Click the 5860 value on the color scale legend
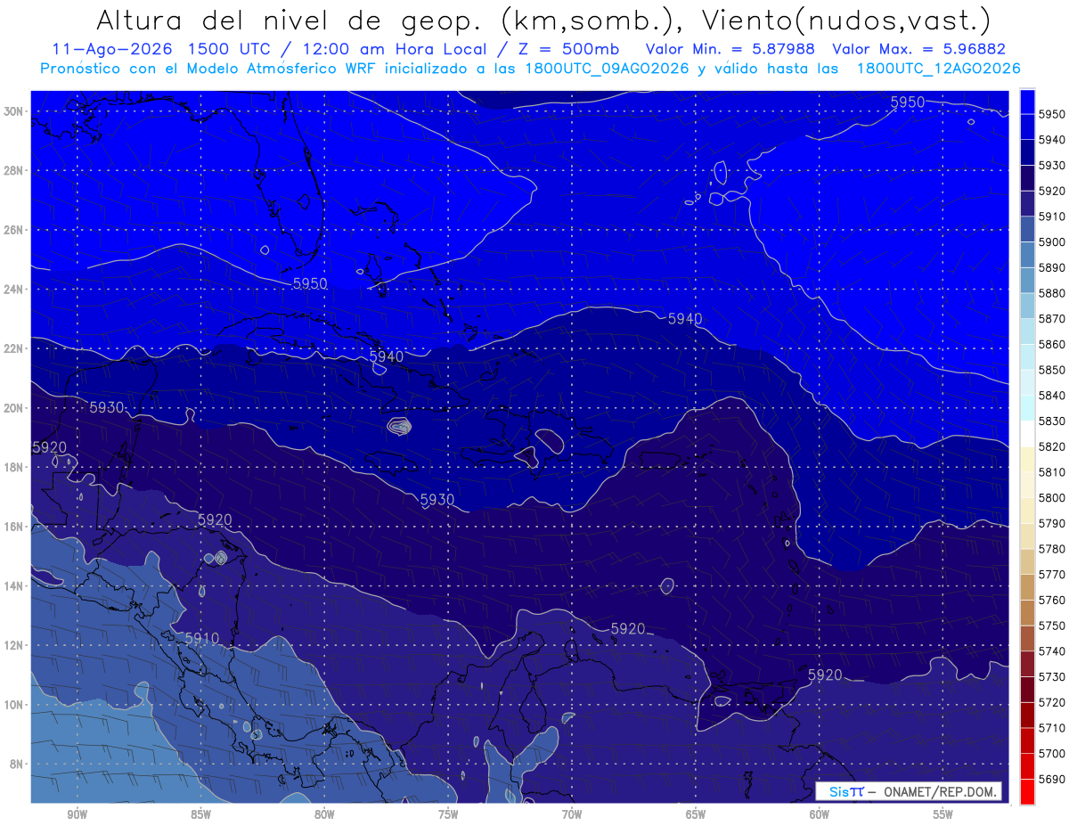The image size is (1069, 826). pyautogui.click(x=1051, y=344)
